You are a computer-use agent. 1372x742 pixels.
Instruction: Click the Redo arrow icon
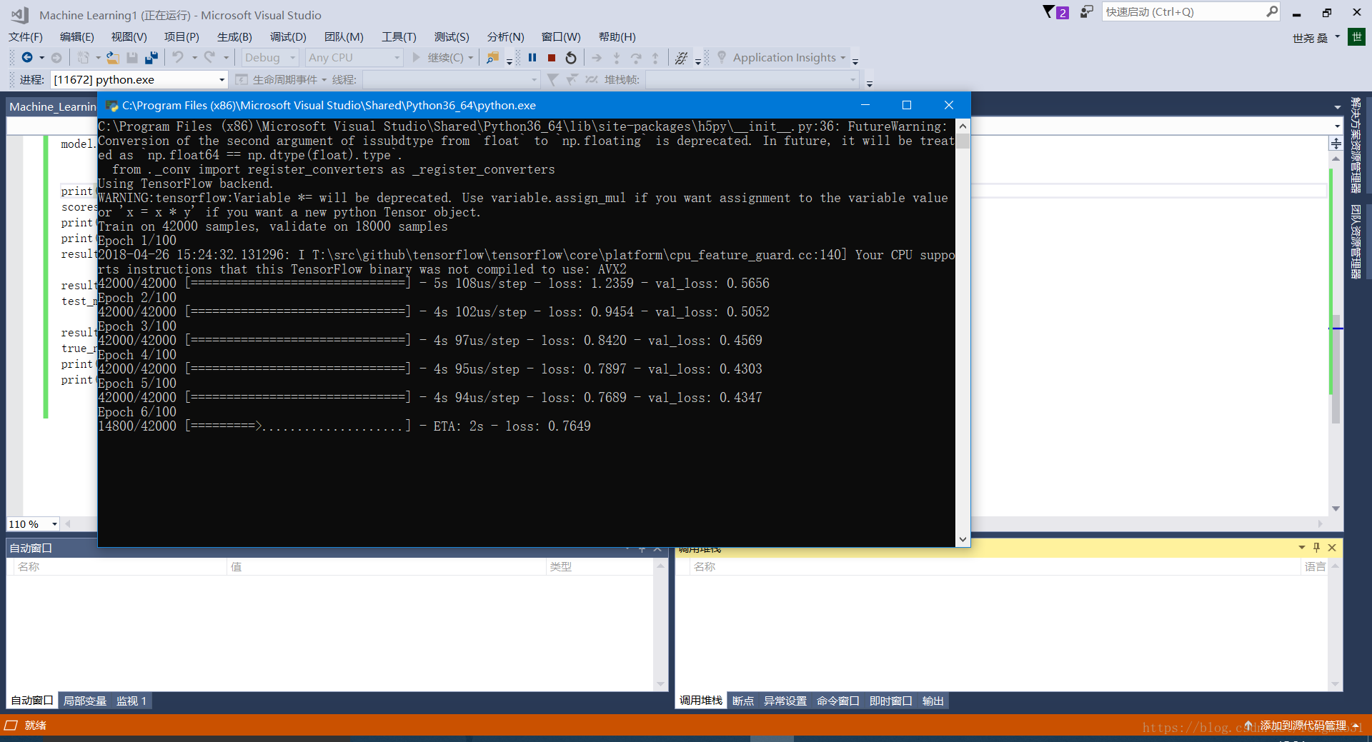pyautogui.click(x=209, y=58)
